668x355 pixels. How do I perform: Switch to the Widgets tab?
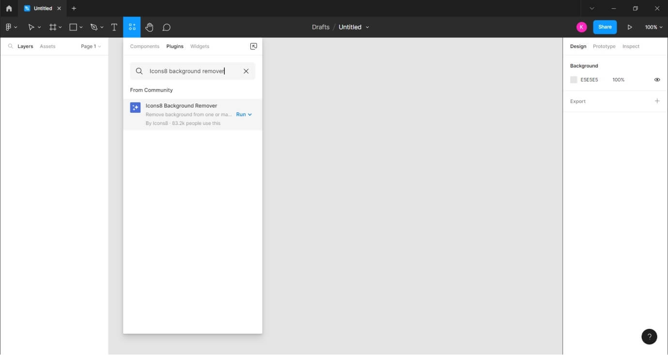(200, 46)
